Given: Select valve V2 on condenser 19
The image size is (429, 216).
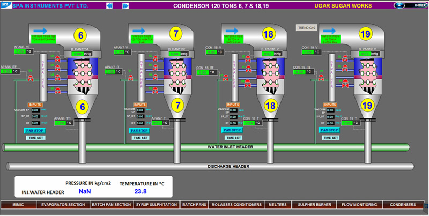Looking at the screenshot, I should (345, 58).
